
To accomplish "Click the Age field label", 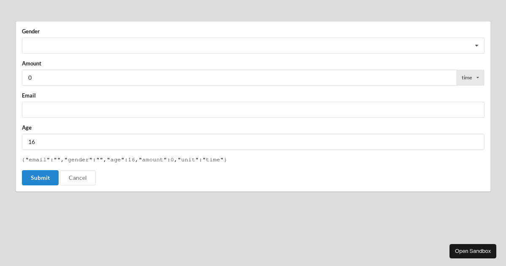I will [27, 128].
